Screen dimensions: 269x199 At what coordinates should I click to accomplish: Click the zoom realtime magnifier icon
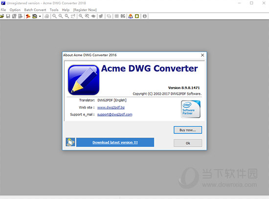pos(87,16)
